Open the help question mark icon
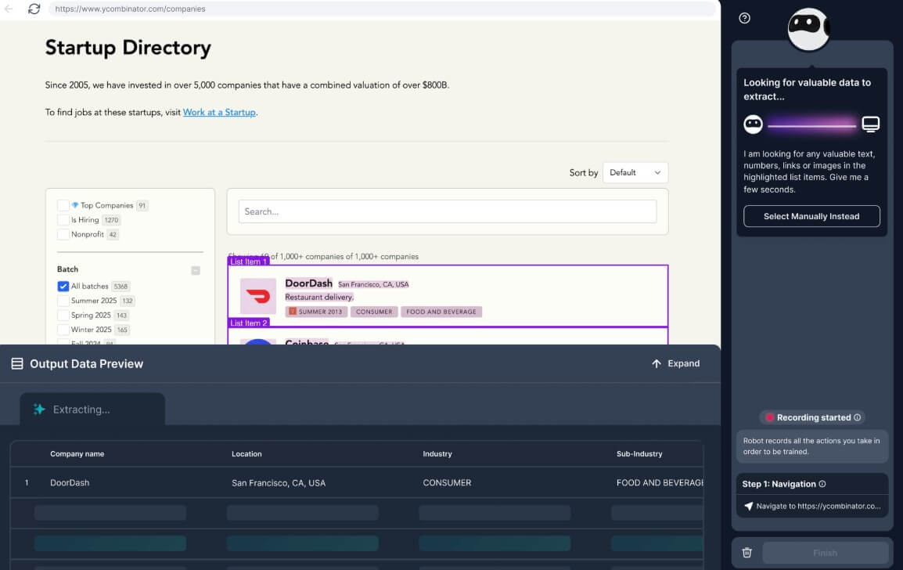 point(744,18)
